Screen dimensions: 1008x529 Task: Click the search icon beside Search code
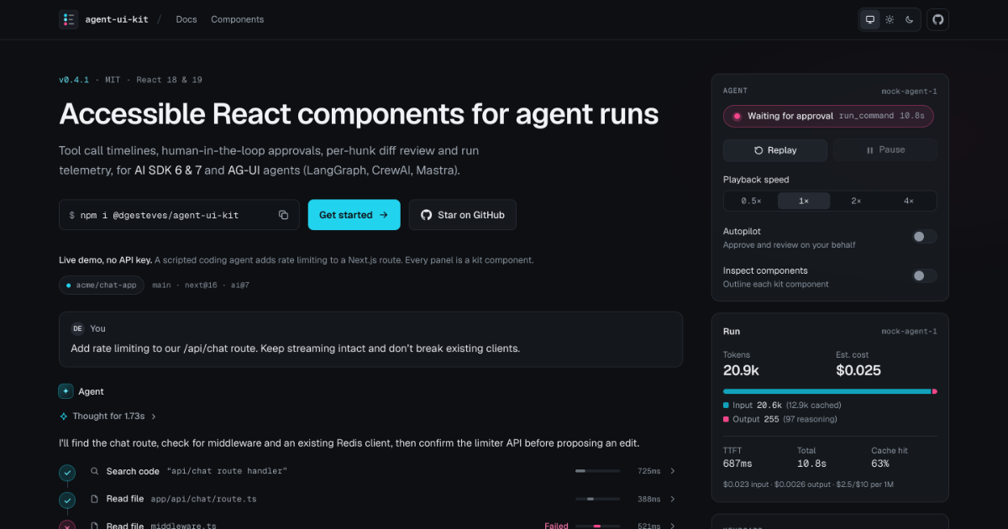(95, 471)
